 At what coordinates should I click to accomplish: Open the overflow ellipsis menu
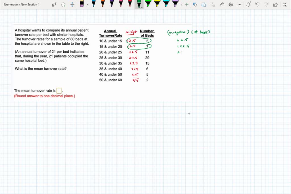point(239,5)
